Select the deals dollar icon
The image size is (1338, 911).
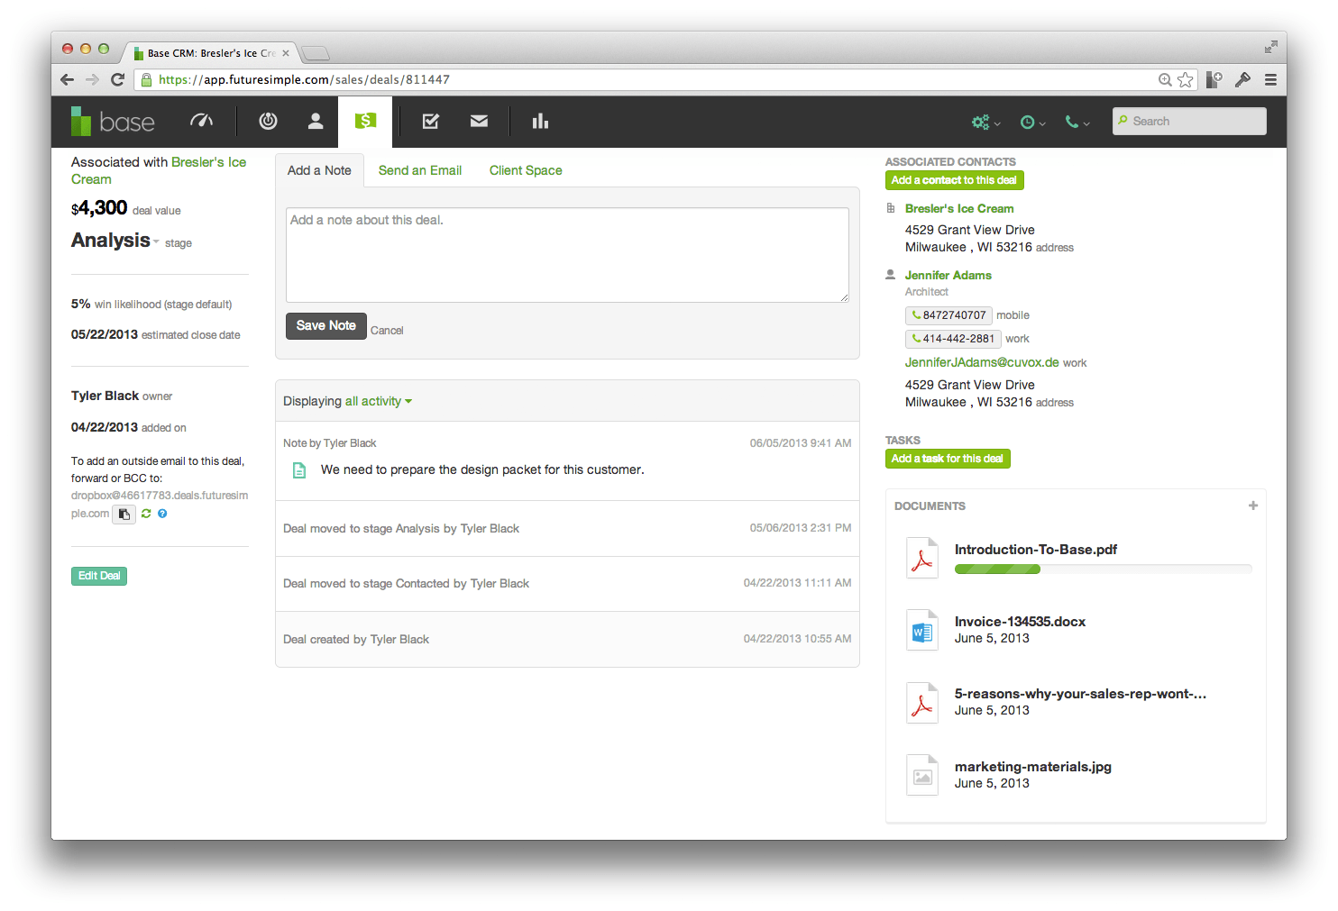(x=365, y=120)
